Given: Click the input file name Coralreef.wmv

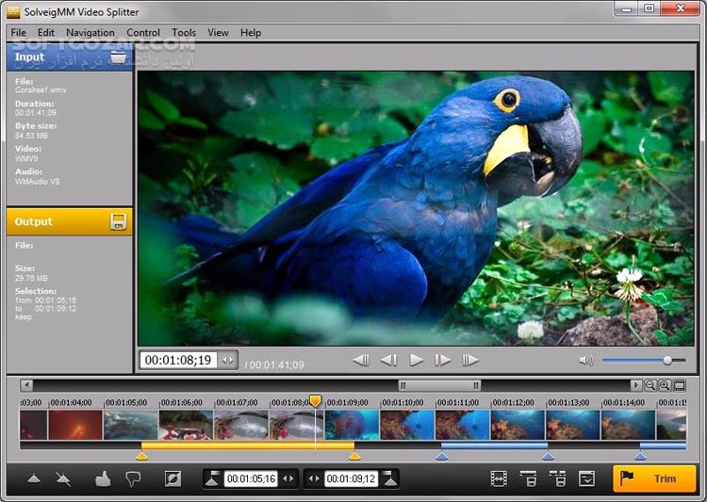Looking at the screenshot, I should pyautogui.click(x=41, y=90).
